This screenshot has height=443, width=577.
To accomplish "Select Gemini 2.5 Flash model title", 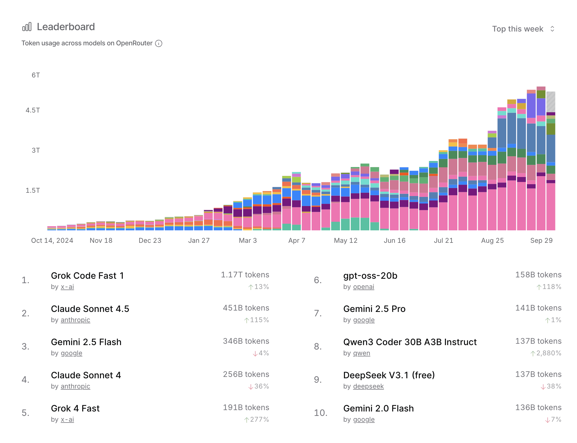I will click(x=86, y=342).
